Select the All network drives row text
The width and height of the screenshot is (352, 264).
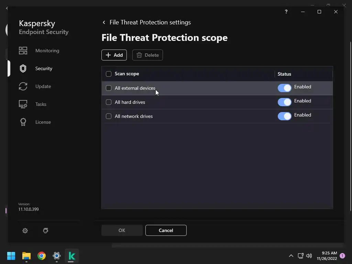(134, 116)
